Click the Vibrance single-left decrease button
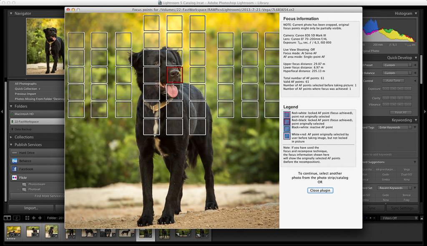The image size is (427, 246). click(x=393, y=104)
